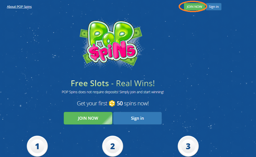This screenshot has width=256, height=157.
Task: Click the gold spins coin icon
Action: click(112, 103)
